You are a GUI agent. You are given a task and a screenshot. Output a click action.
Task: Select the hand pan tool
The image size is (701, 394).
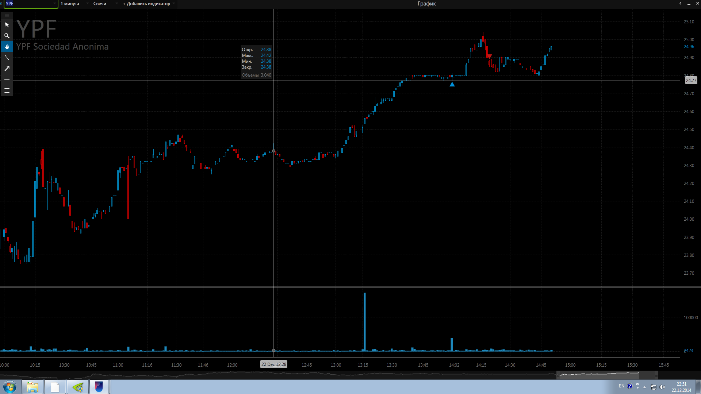pyautogui.click(x=7, y=47)
